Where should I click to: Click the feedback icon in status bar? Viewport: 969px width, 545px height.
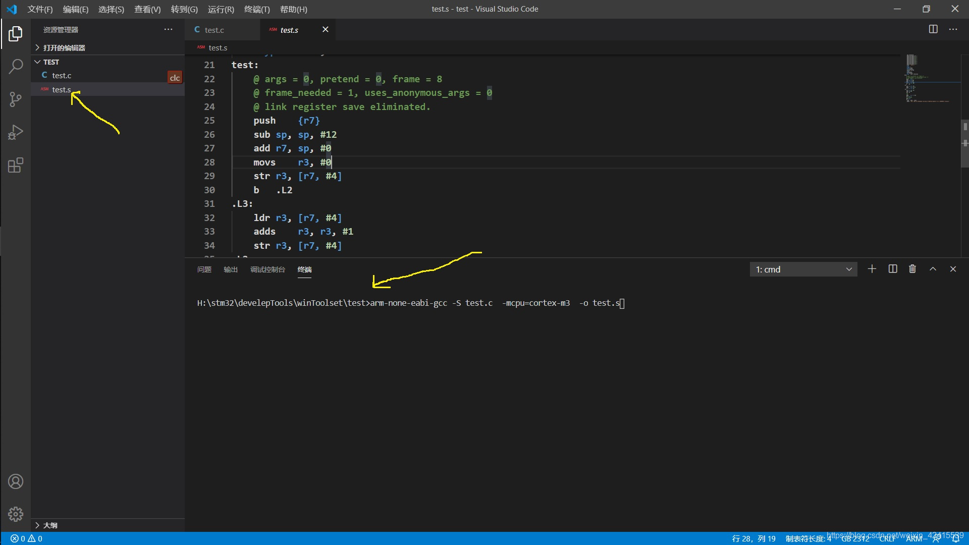[x=937, y=538]
